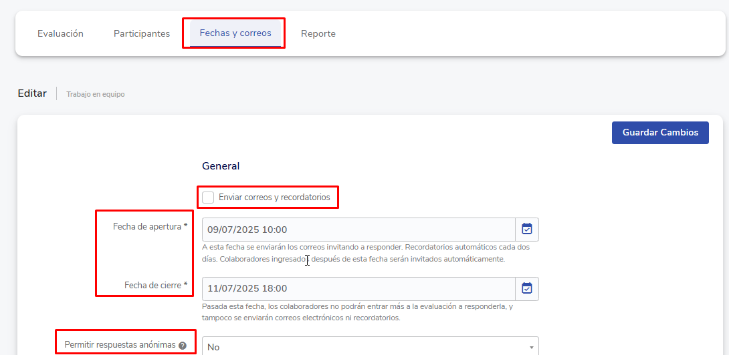Screen dimensions: 729x355
Task: Click the Enviar correos y recordatorios label text
Action: click(274, 198)
